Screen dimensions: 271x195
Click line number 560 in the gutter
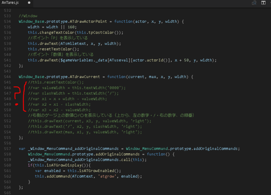tap(8, 165)
